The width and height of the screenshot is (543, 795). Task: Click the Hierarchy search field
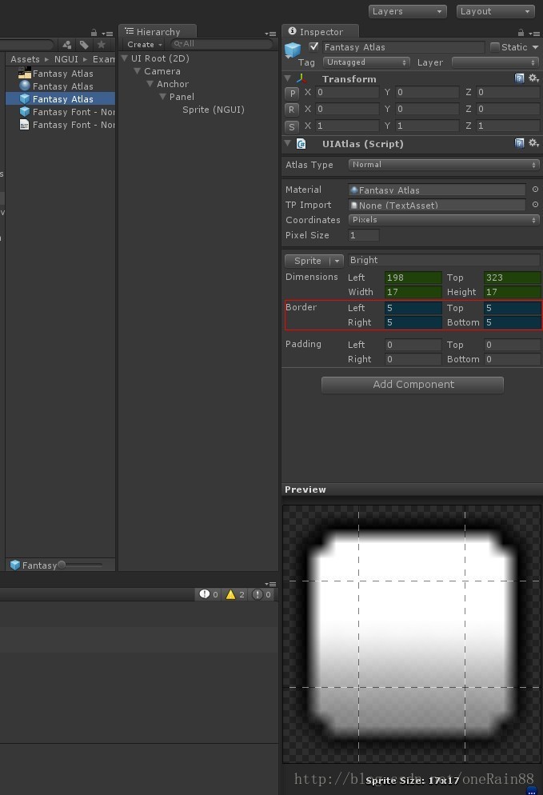coord(222,44)
